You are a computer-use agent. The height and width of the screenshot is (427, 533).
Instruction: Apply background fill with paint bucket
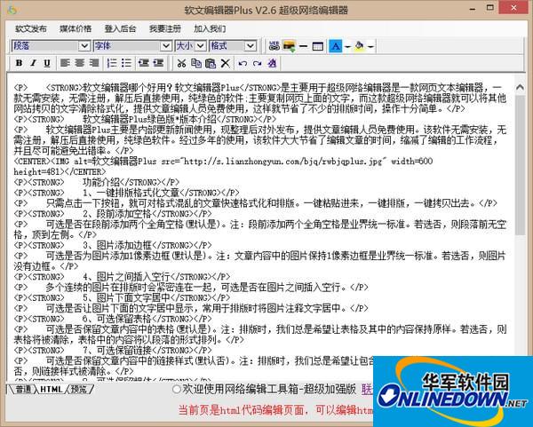point(359,46)
